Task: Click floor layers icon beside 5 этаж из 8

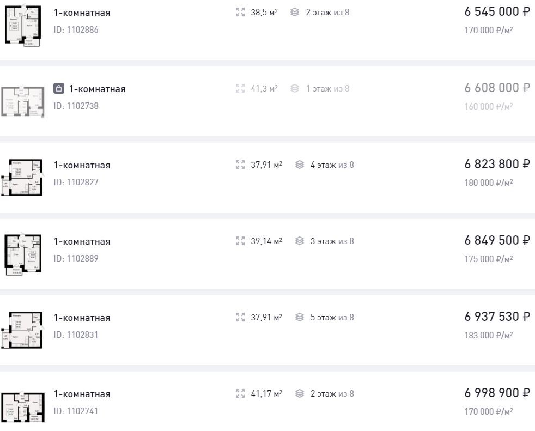Action: (300, 317)
